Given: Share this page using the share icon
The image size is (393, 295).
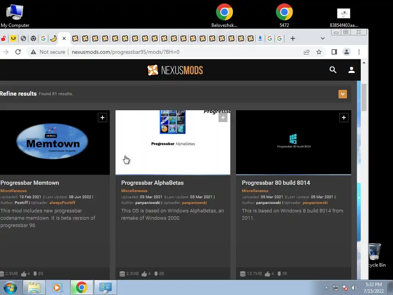Looking at the screenshot, I should point(307,52).
